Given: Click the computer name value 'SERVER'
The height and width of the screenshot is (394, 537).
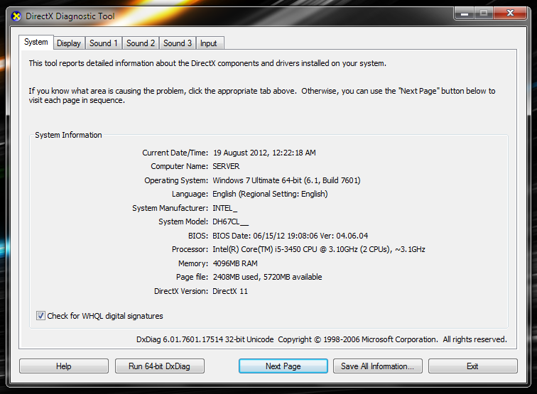Looking at the screenshot, I should click(x=226, y=166).
